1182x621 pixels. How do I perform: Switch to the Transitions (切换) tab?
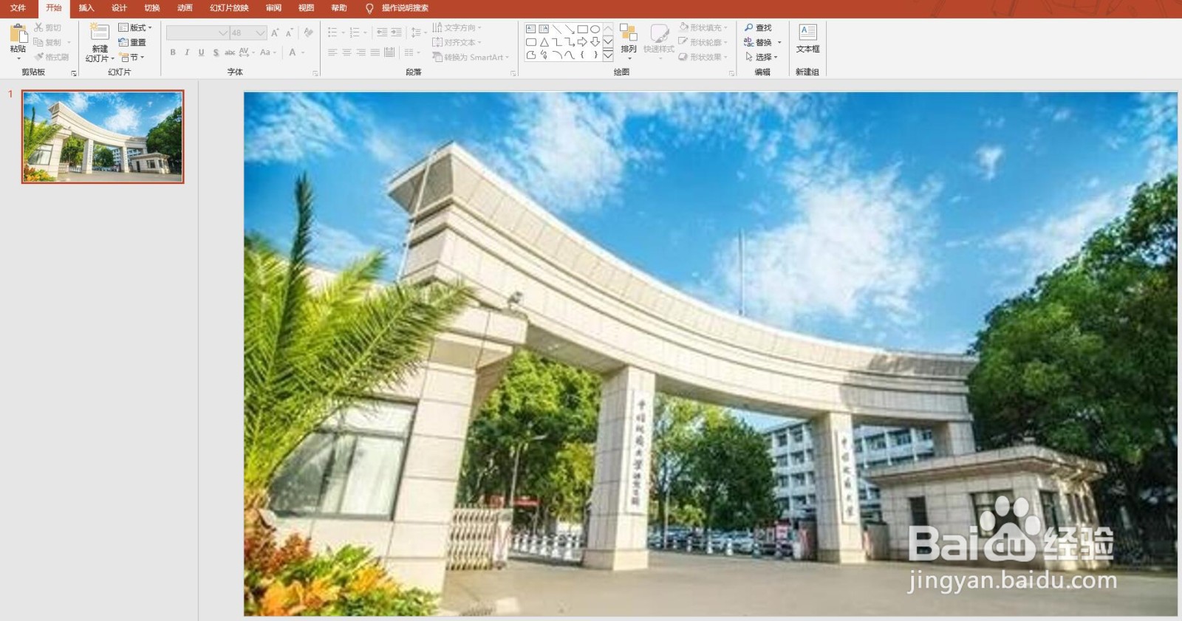tap(152, 8)
